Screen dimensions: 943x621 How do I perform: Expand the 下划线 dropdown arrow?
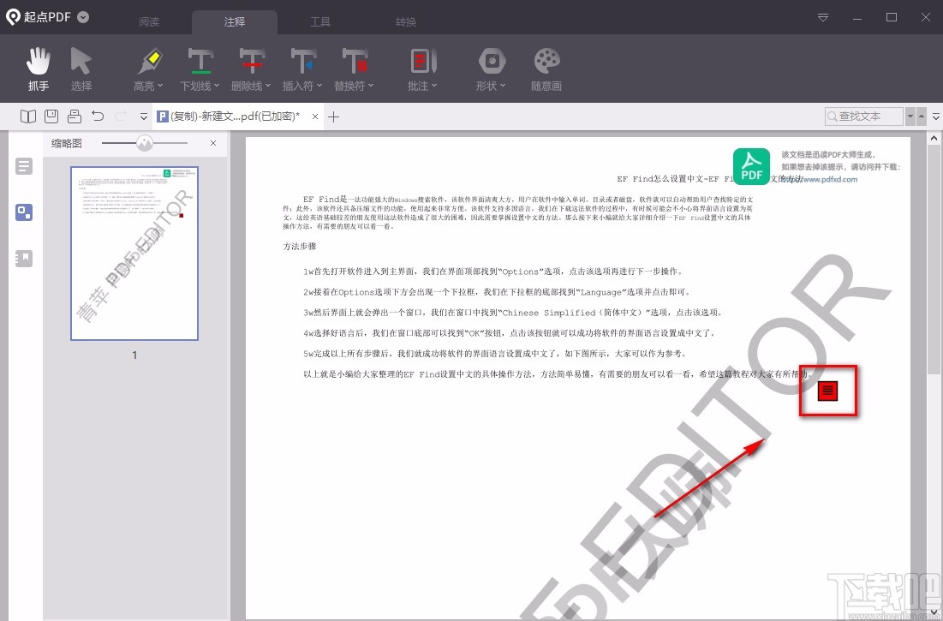(217, 86)
